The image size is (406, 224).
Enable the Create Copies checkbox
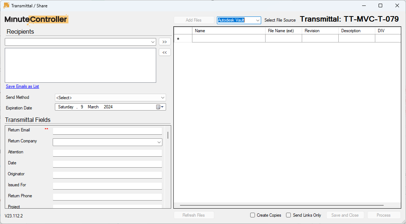coord(252,215)
